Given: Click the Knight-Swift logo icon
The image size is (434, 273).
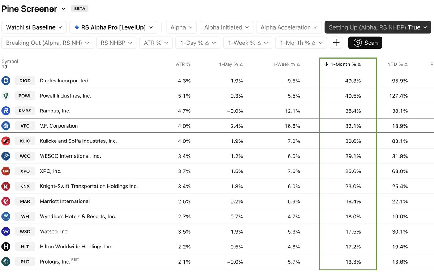Looking at the screenshot, I should (x=6, y=186).
